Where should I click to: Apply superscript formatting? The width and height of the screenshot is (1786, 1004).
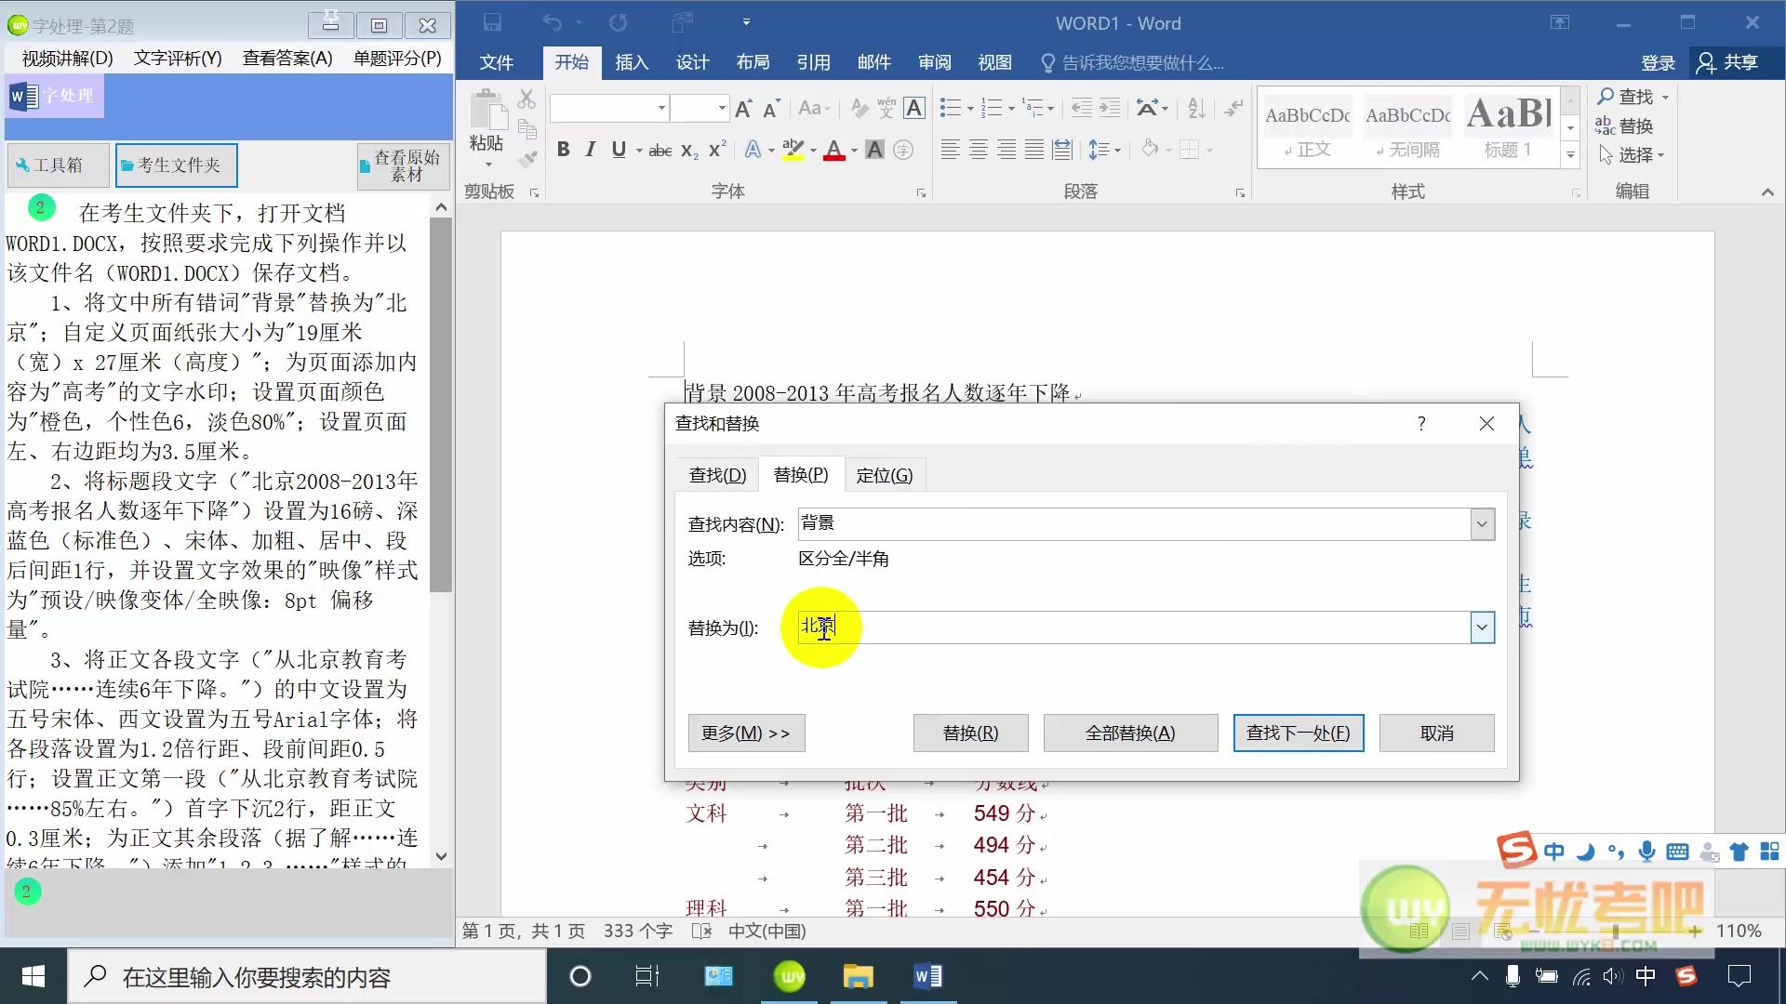pos(715,149)
